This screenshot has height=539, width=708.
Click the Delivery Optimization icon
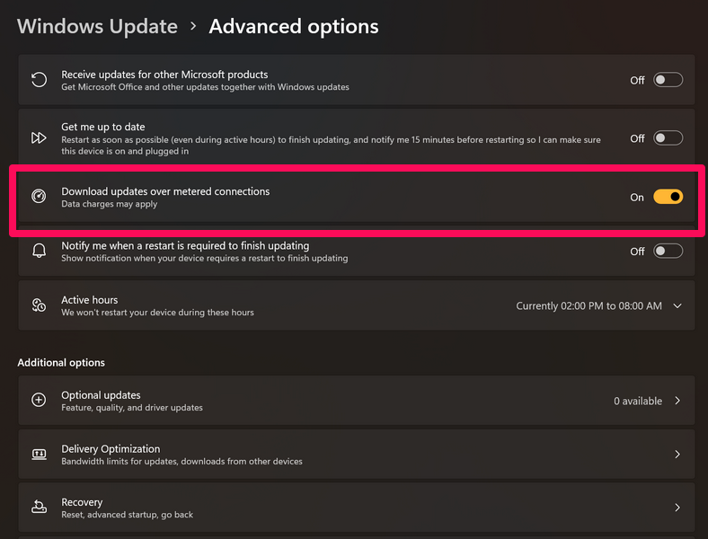39,455
